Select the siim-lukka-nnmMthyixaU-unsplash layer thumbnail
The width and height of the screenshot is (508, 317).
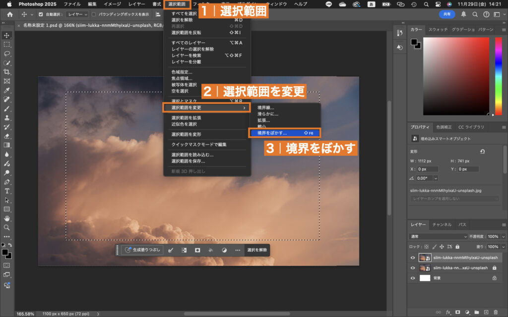[x=425, y=258]
